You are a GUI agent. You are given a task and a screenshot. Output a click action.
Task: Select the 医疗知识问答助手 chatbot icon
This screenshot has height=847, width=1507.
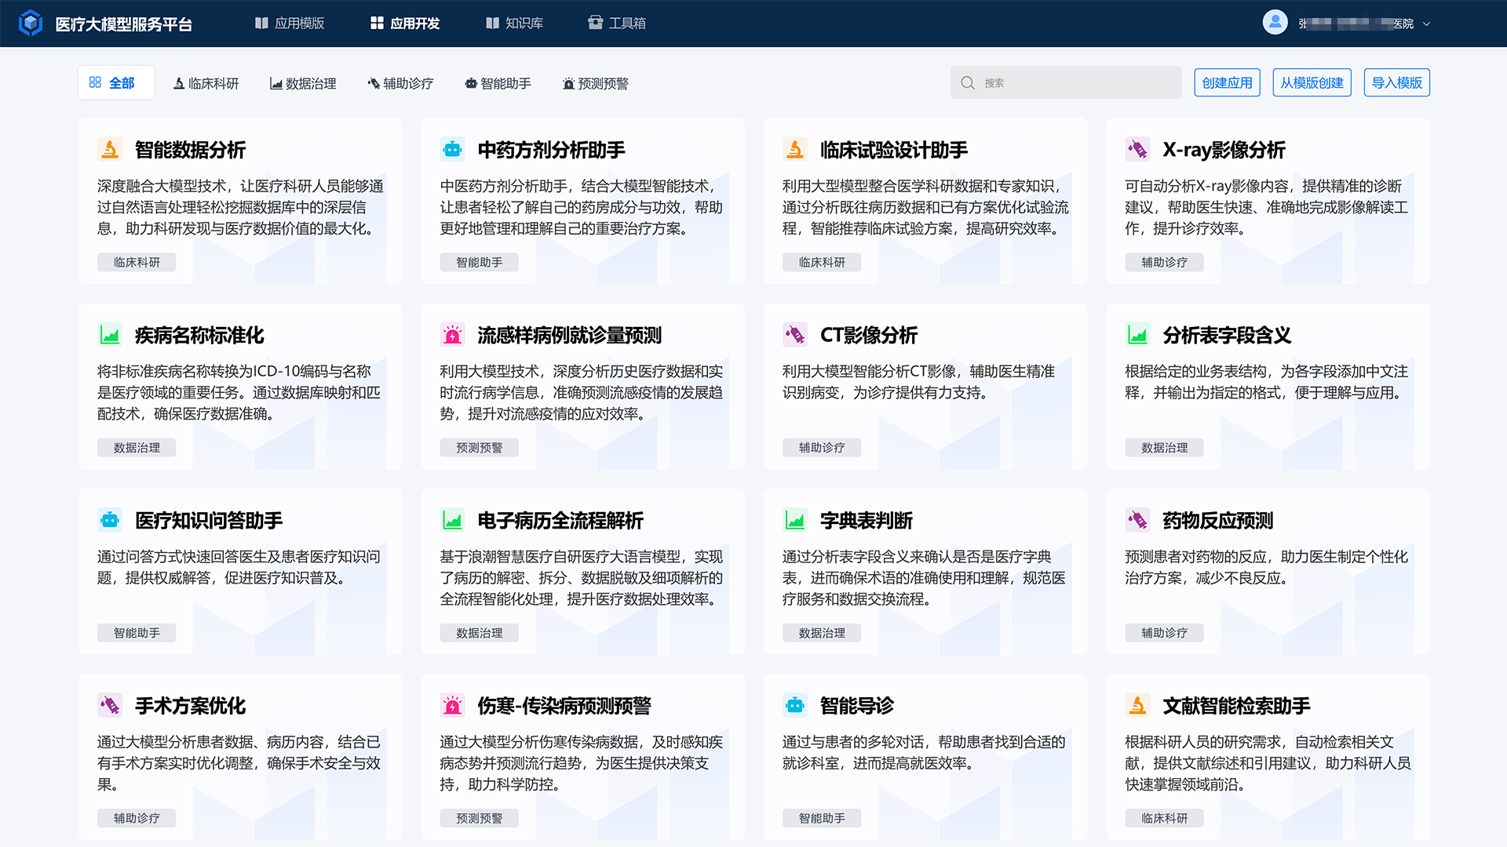[x=110, y=519]
